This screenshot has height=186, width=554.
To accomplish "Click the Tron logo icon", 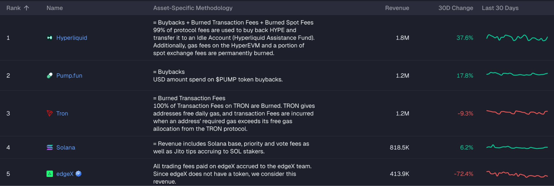I will pyautogui.click(x=50, y=113).
